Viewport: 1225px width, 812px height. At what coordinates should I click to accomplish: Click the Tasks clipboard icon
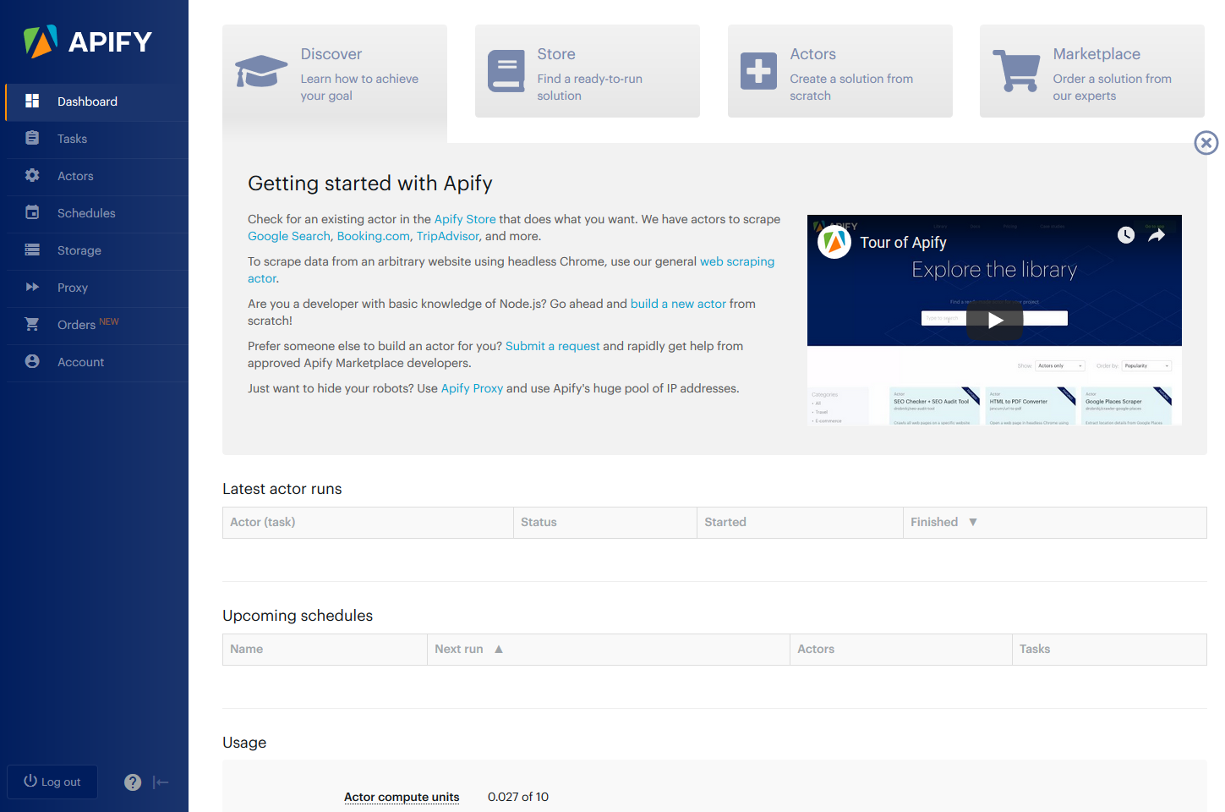coord(32,138)
